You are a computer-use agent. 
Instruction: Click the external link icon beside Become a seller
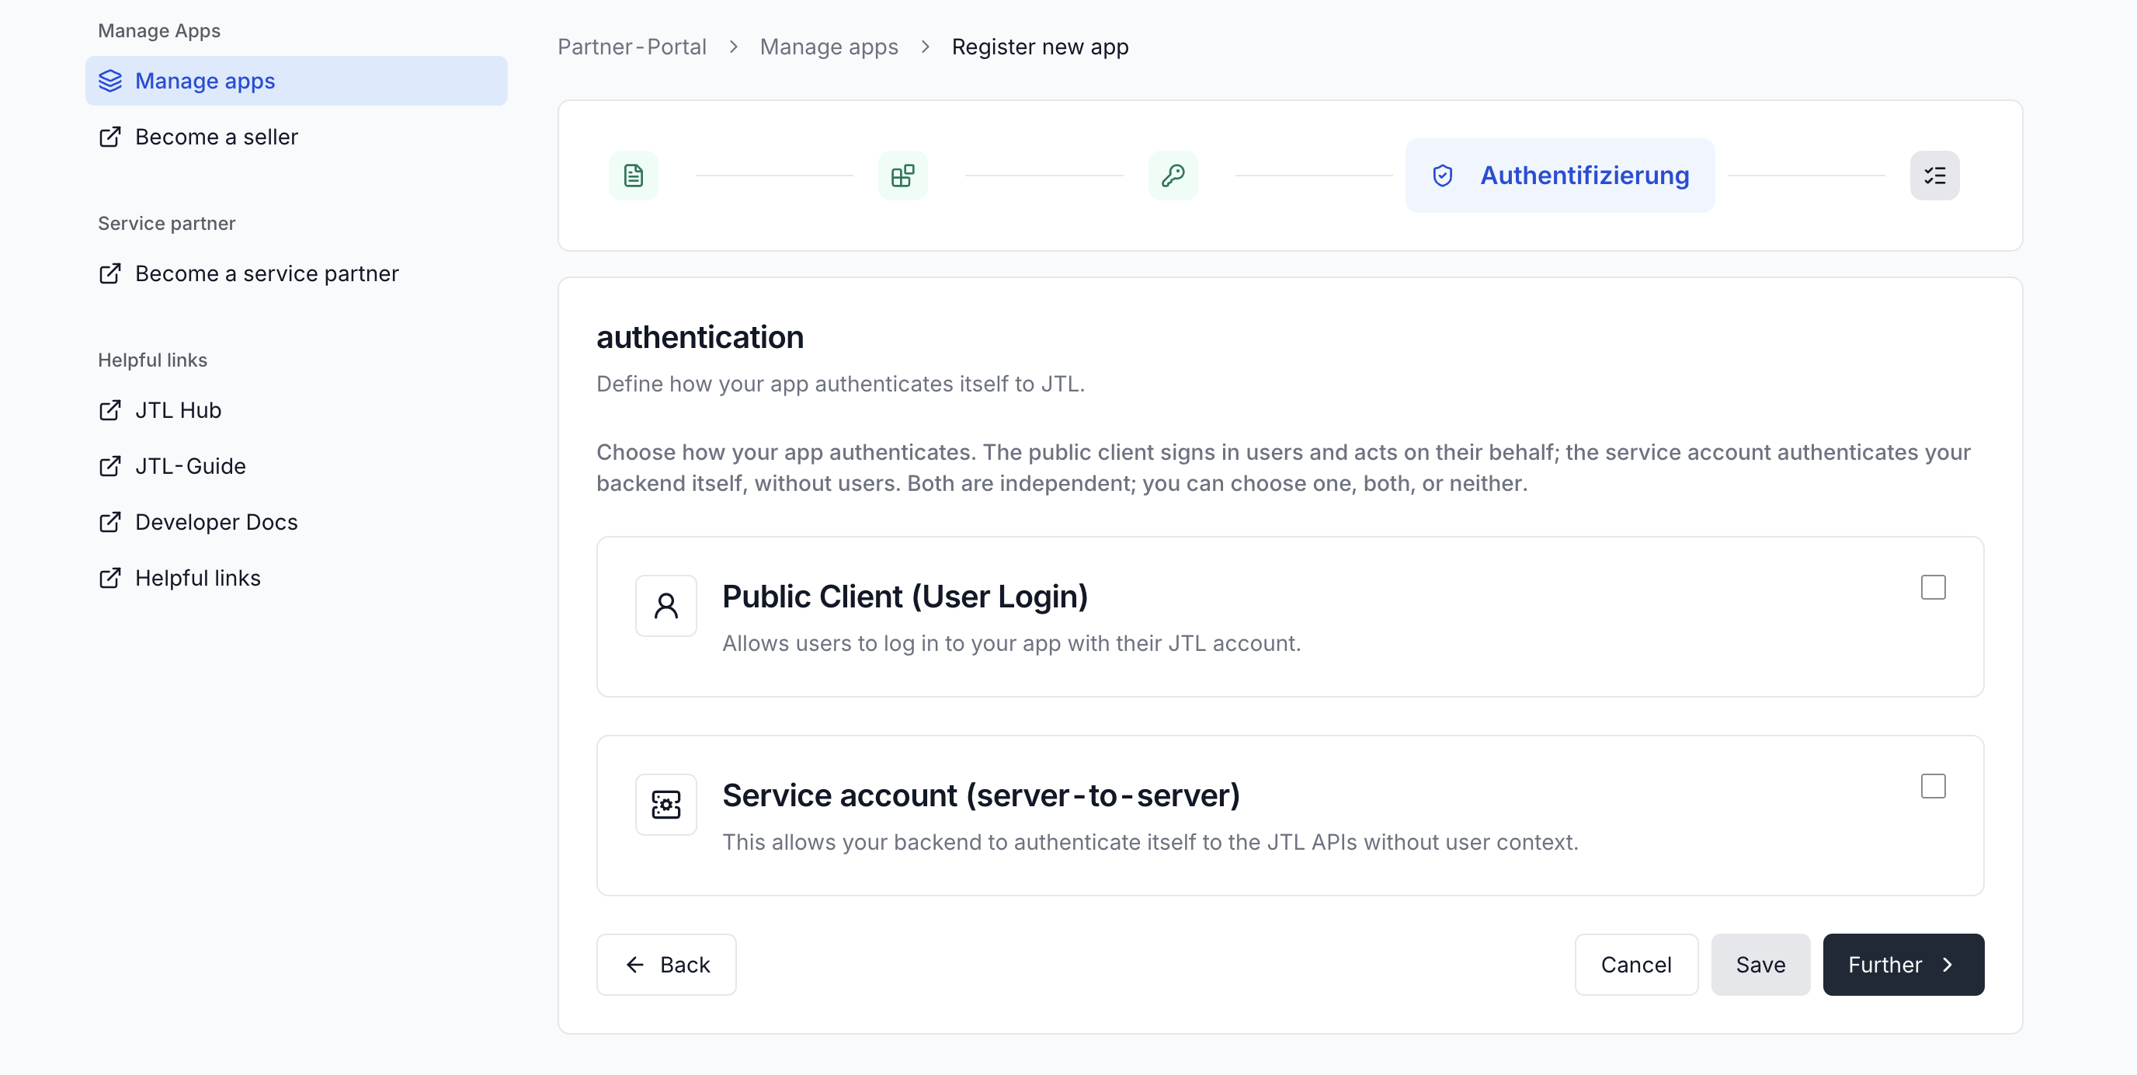click(x=110, y=137)
